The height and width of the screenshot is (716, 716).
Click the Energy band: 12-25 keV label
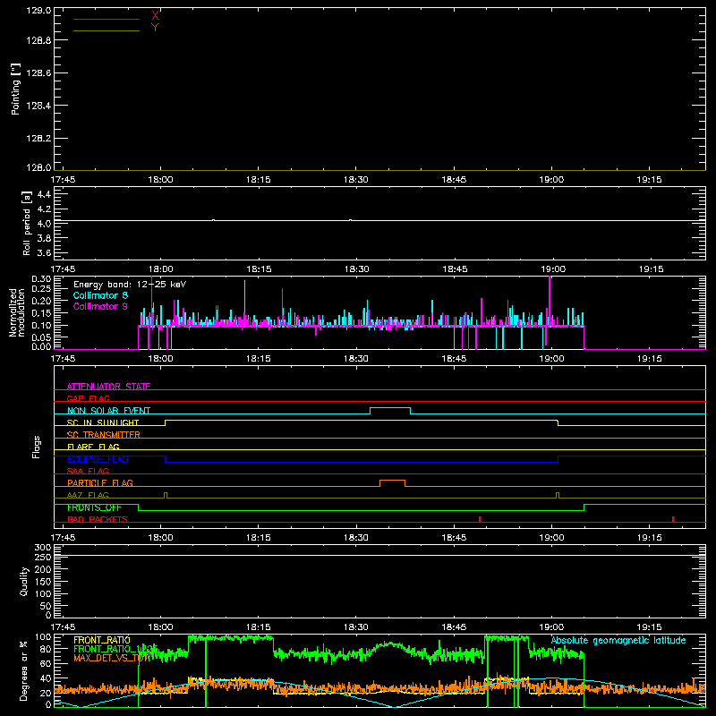click(130, 285)
